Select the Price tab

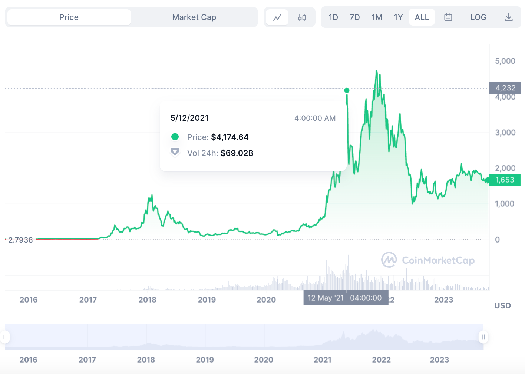(69, 17)
